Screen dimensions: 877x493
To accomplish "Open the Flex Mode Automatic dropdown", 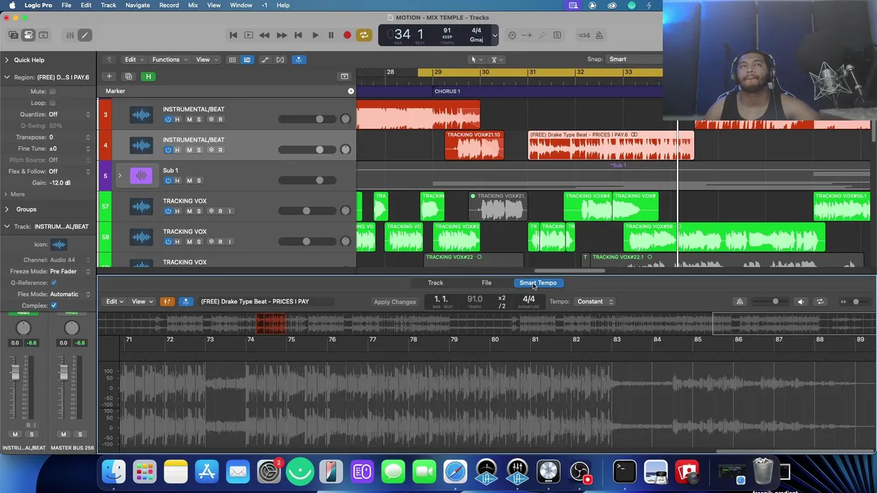I will click(x=71, y=294).
